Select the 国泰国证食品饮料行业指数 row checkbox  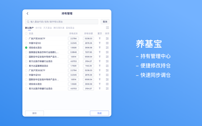26,52
